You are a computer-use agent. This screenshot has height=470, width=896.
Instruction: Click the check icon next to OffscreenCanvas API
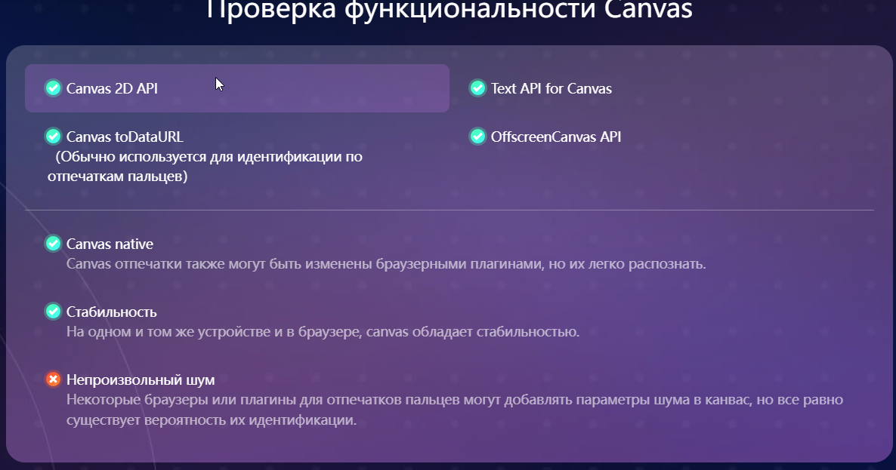click(x=477, y=137)
